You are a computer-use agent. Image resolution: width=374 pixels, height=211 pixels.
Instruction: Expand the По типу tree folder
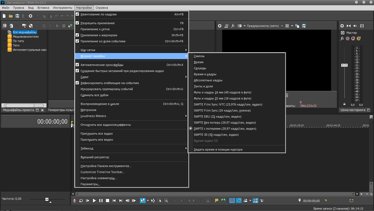click(4, 41)
